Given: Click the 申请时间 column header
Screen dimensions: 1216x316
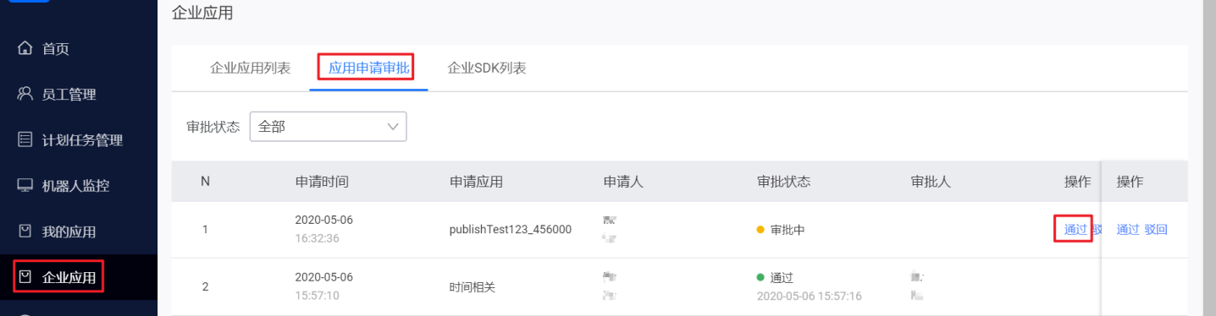Looking at the screenshot, I should click(x=322, y=182).
